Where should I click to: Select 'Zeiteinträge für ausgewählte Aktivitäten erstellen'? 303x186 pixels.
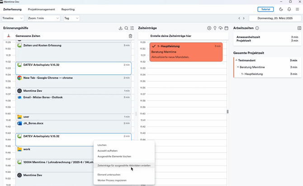click(x=124, y=166)
